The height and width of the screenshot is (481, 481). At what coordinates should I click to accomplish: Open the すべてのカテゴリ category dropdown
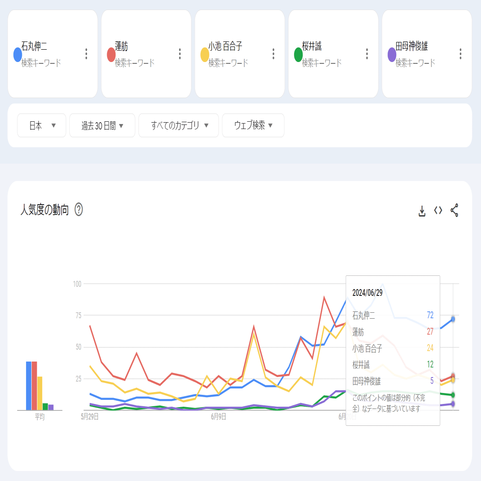click(x=178, y=125)
